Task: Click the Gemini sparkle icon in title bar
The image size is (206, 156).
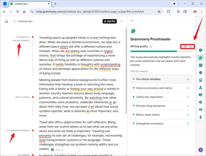Action: point(174,4)
